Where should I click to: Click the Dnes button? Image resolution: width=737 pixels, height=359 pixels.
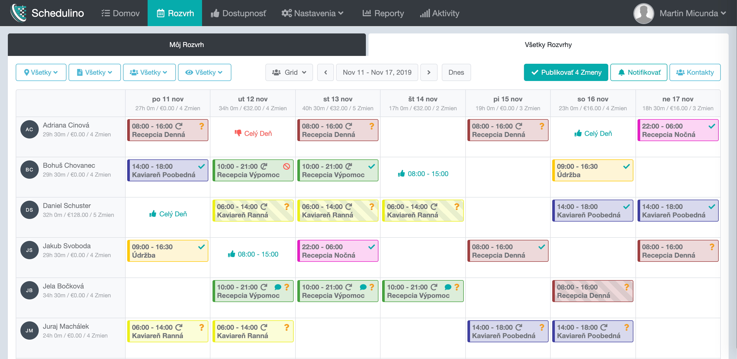pyautogui.click(x=456, y=72)
